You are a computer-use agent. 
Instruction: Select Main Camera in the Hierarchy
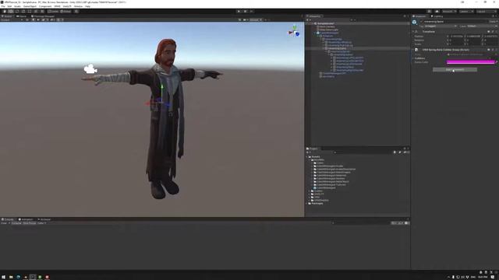point(327,26)
